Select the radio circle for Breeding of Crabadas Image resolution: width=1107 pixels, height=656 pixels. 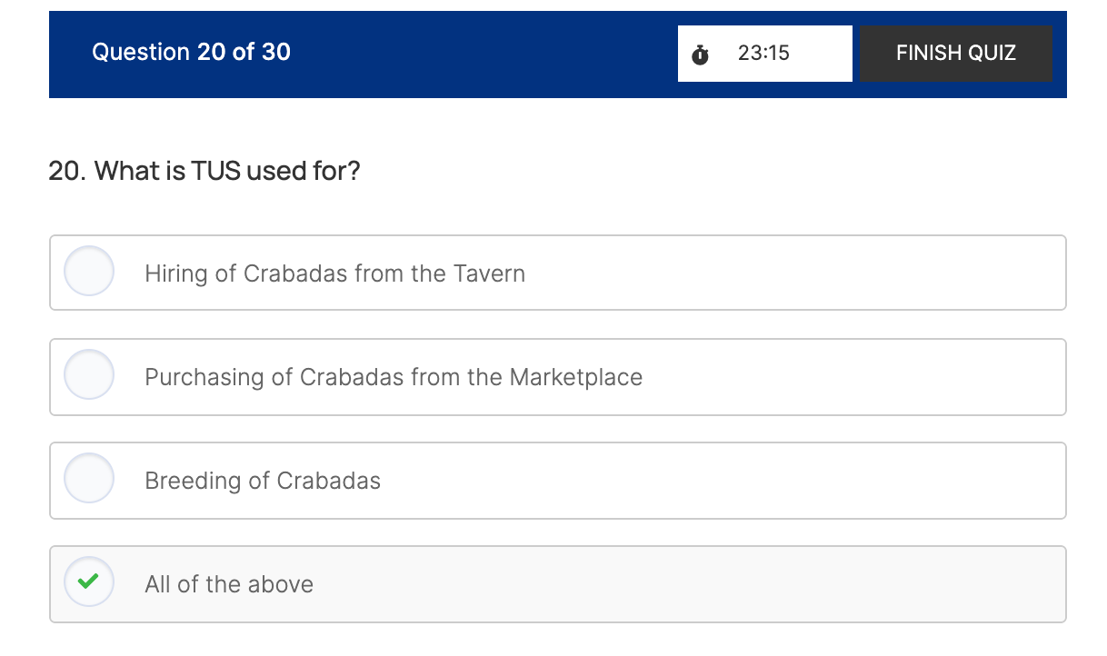click(x=89, y=479)
